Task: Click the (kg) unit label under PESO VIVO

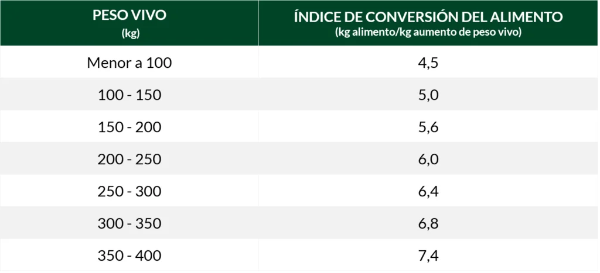Action: tap(129, 33)
